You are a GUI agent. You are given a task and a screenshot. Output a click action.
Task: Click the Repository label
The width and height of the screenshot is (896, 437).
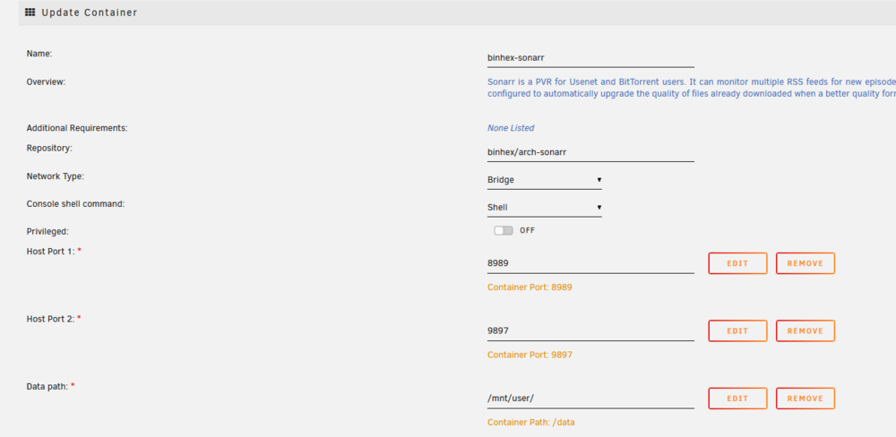pos(49,148)
